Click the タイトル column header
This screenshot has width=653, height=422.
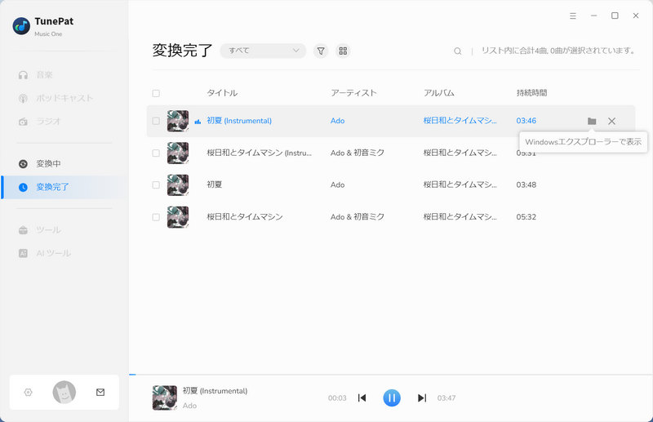pyautogui.click(x=222, y=93)
